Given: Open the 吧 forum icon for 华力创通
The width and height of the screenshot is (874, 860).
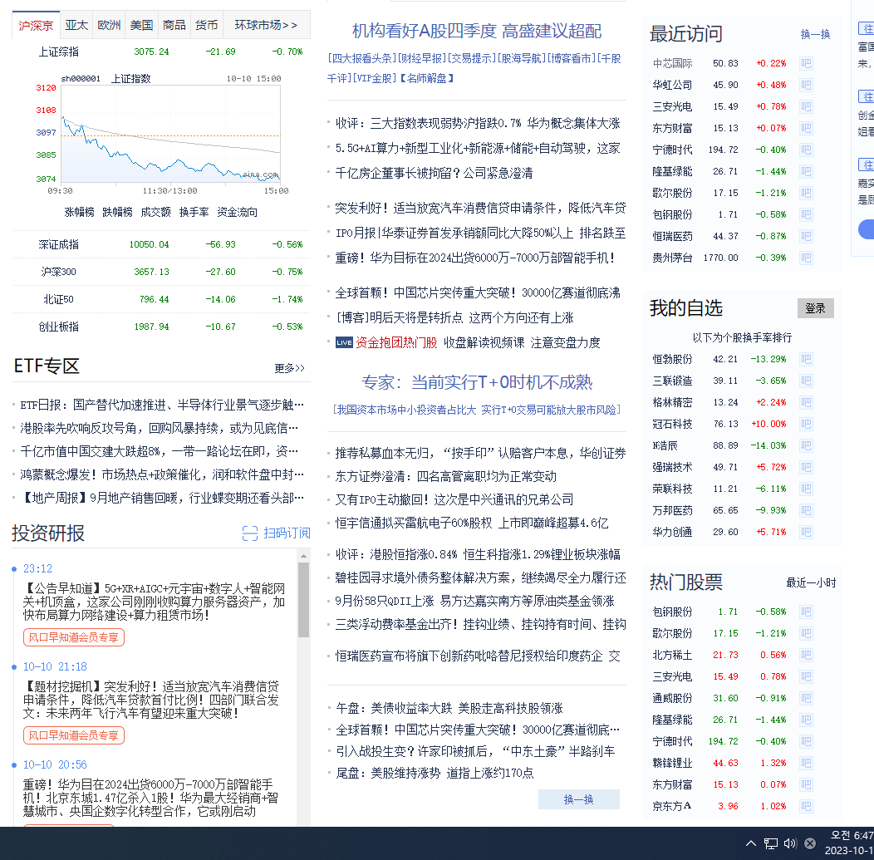Looking at the screenshot, I should [x=805, y=533].
